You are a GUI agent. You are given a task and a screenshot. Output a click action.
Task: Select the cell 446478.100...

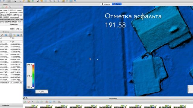[16, 47]
